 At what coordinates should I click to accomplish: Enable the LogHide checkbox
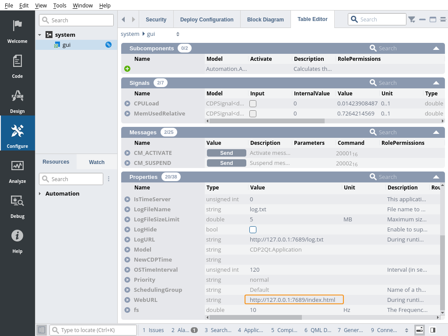(x=253, y=230)
